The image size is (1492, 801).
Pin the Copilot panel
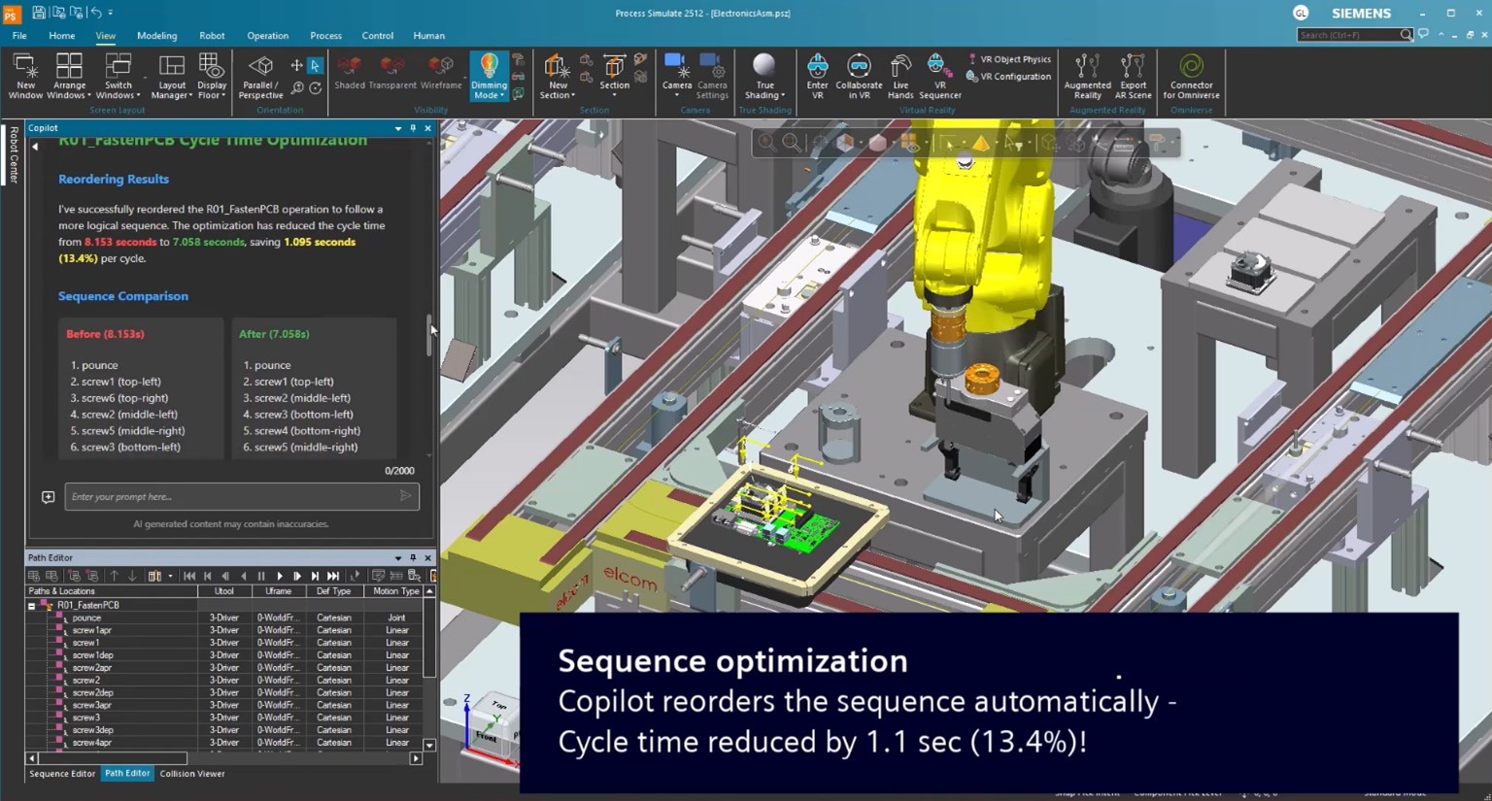pos(413,128)
